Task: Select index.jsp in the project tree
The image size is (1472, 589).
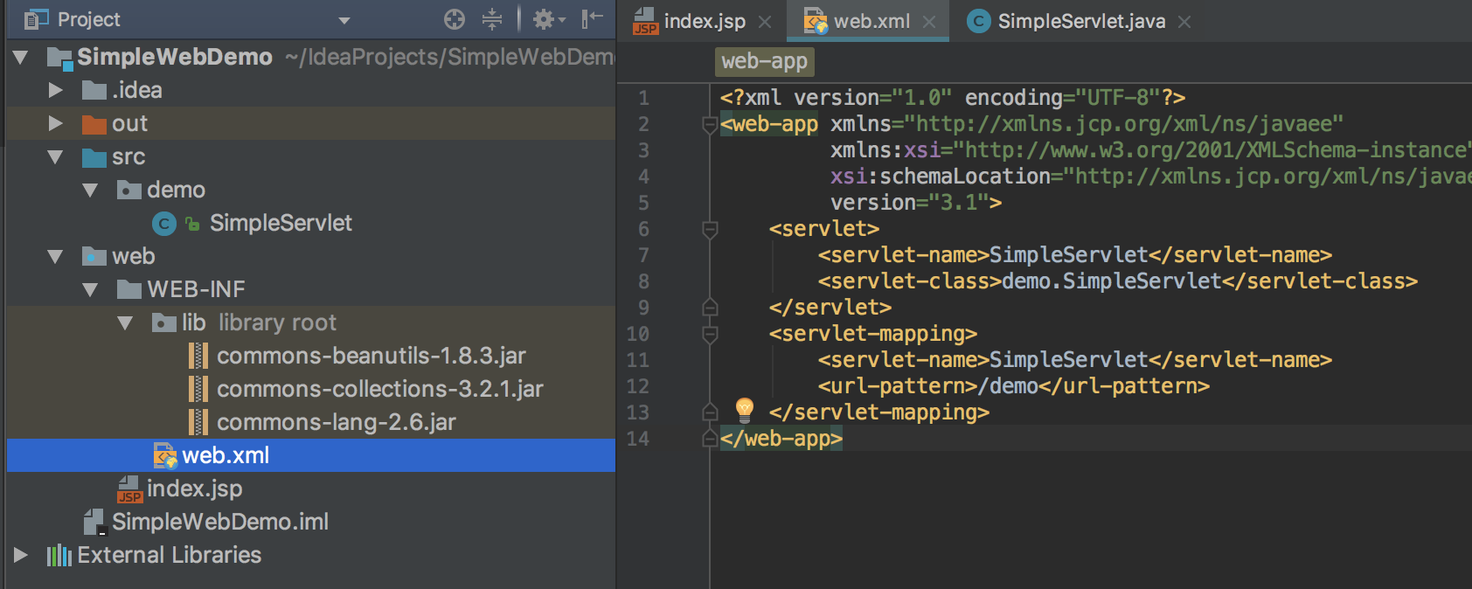Action: [195, 489]
